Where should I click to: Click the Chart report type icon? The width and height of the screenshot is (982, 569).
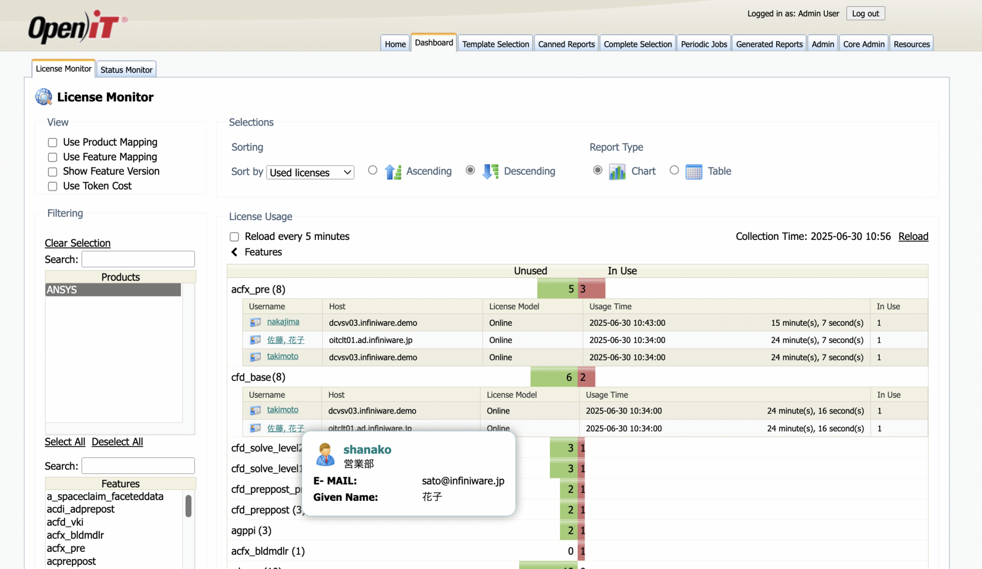tap(617, 171)
